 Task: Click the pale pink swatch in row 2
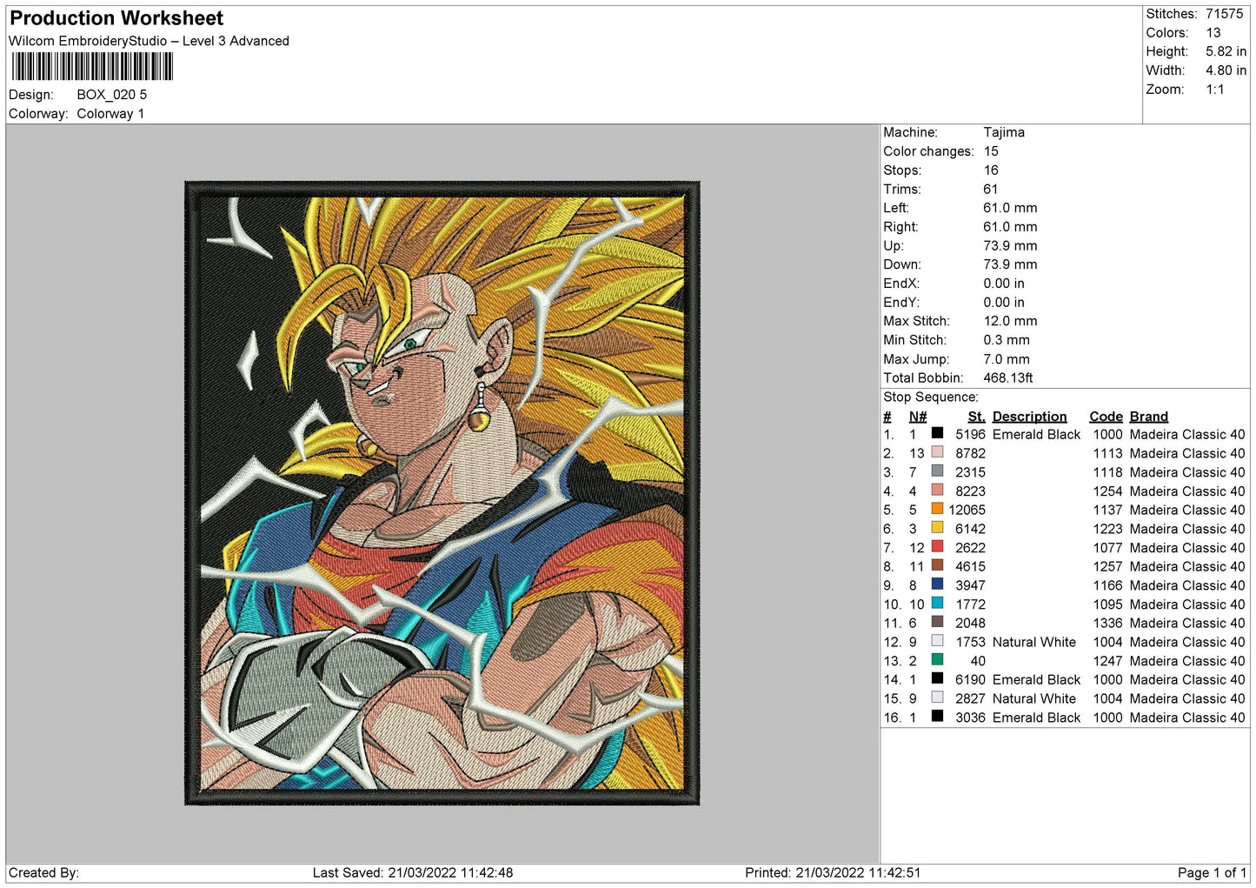tap(937, 452)
